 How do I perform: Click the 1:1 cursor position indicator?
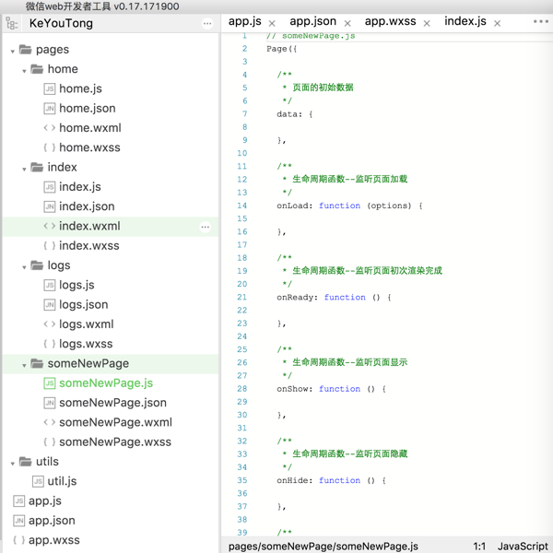point(479,547)
